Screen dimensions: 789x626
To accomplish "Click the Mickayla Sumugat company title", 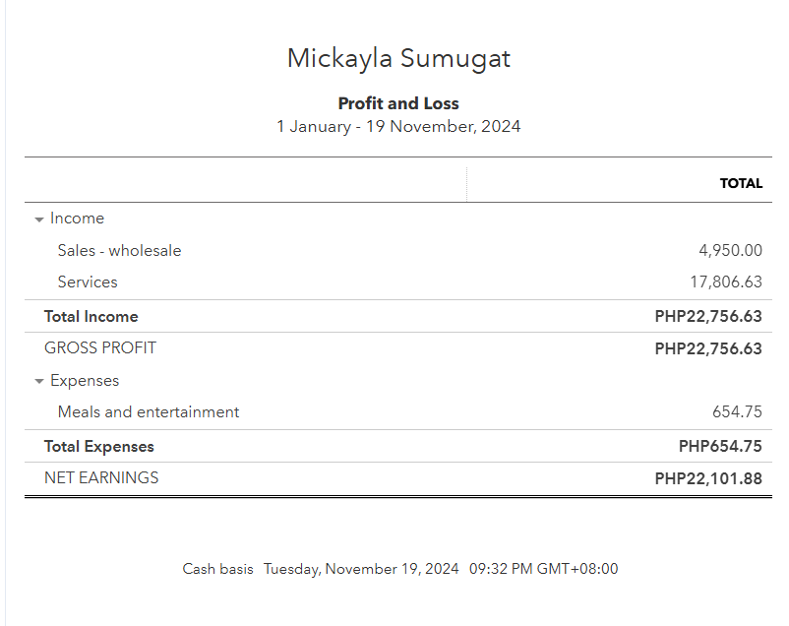I will click(x=398, y=58).
